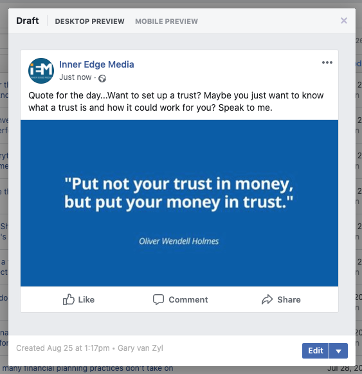362x374 pixels.
Task: Open the Inner Edge Media page link
Action: coord(96,64)
